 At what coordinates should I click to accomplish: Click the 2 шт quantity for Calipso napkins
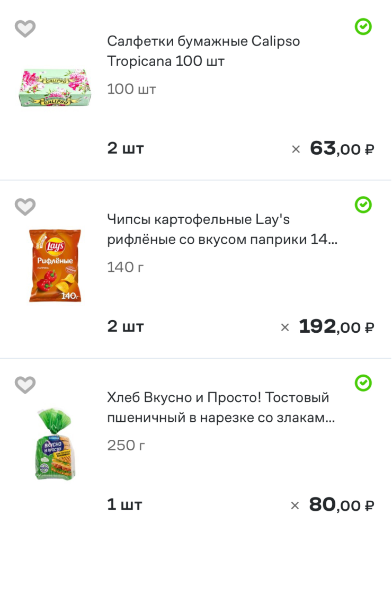tap(126, 148)
